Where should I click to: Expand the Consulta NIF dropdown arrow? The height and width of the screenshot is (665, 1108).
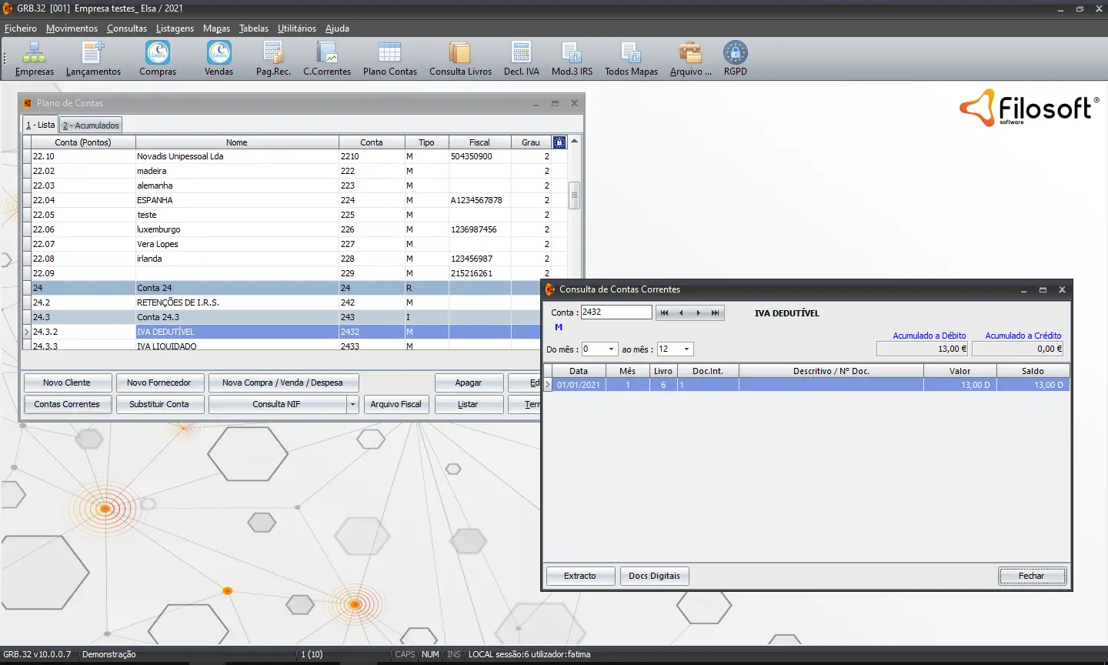[352, 404]
